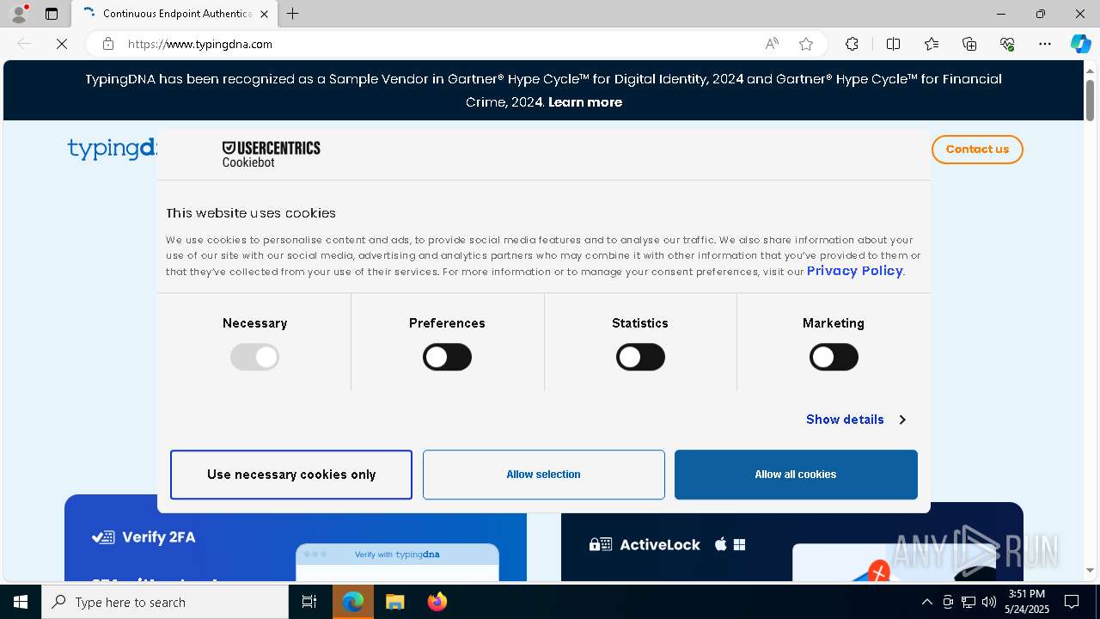The image size is (1100, 619).
Task: Click the Usercentrics Cookiebot logo
Action: coord(271,154)
